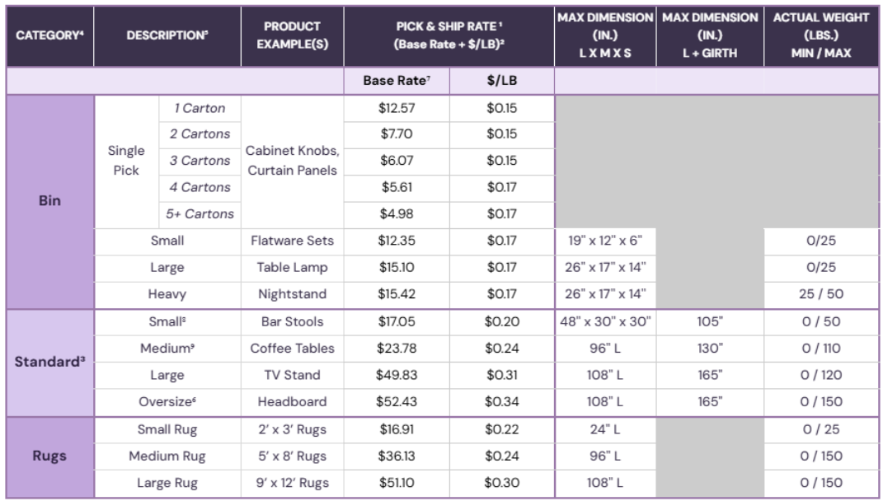
Task: Click the Headboard product example cell
Action: point(292,402)
